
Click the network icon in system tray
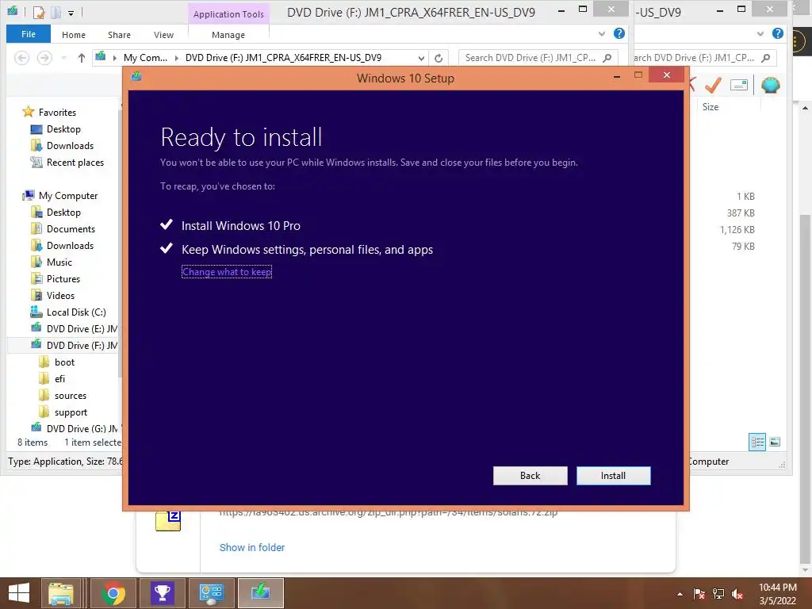click(x=718, y=594)
